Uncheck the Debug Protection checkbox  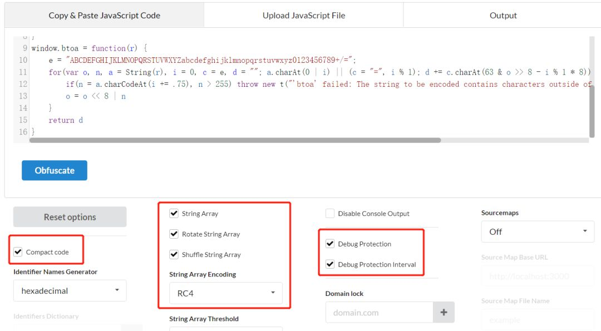tap(330, 244)
